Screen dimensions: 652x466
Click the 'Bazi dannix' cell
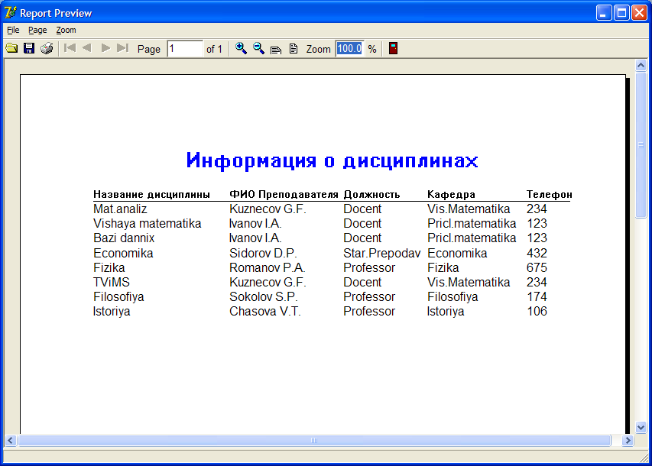tap(124, 238)
